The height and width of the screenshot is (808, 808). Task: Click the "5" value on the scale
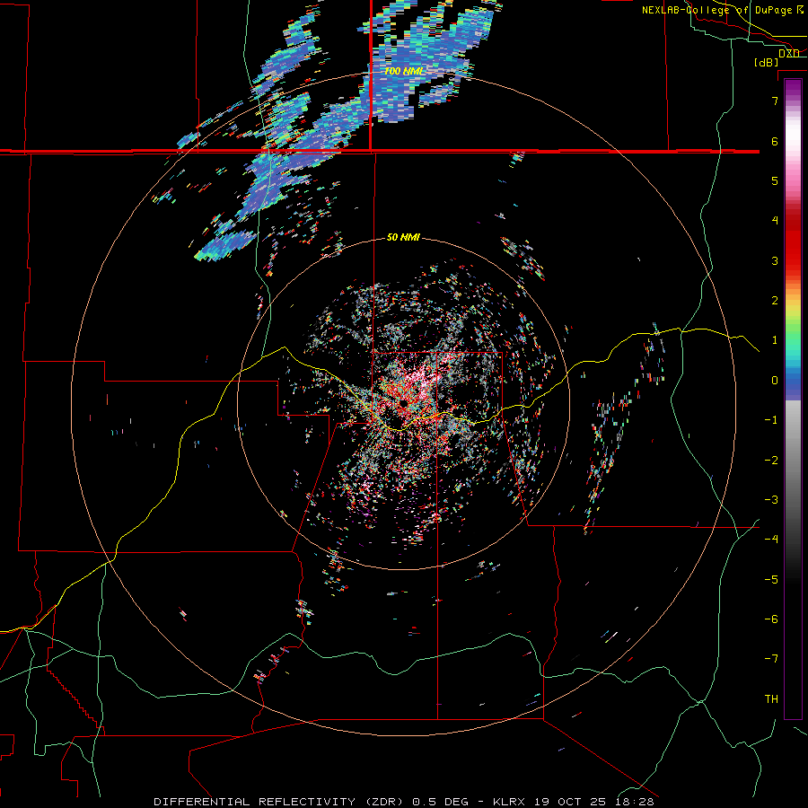775,180
